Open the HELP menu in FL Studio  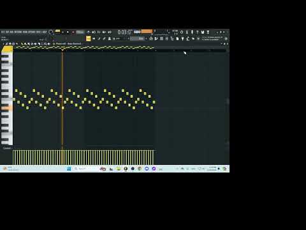45,32
